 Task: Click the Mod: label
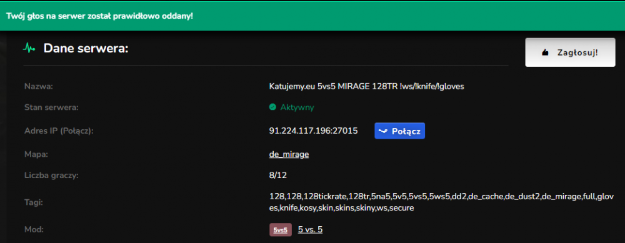[x=34, y=229]
